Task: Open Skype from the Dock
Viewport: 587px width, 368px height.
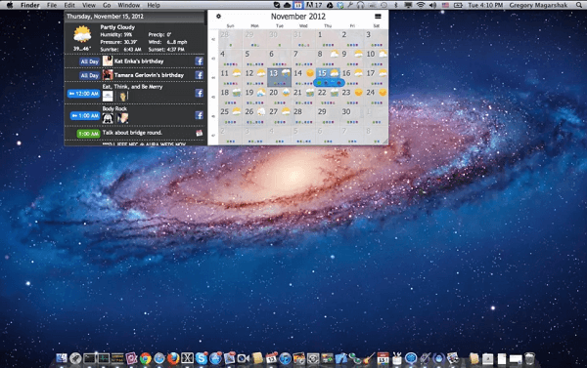Action: tap(202, 358)
